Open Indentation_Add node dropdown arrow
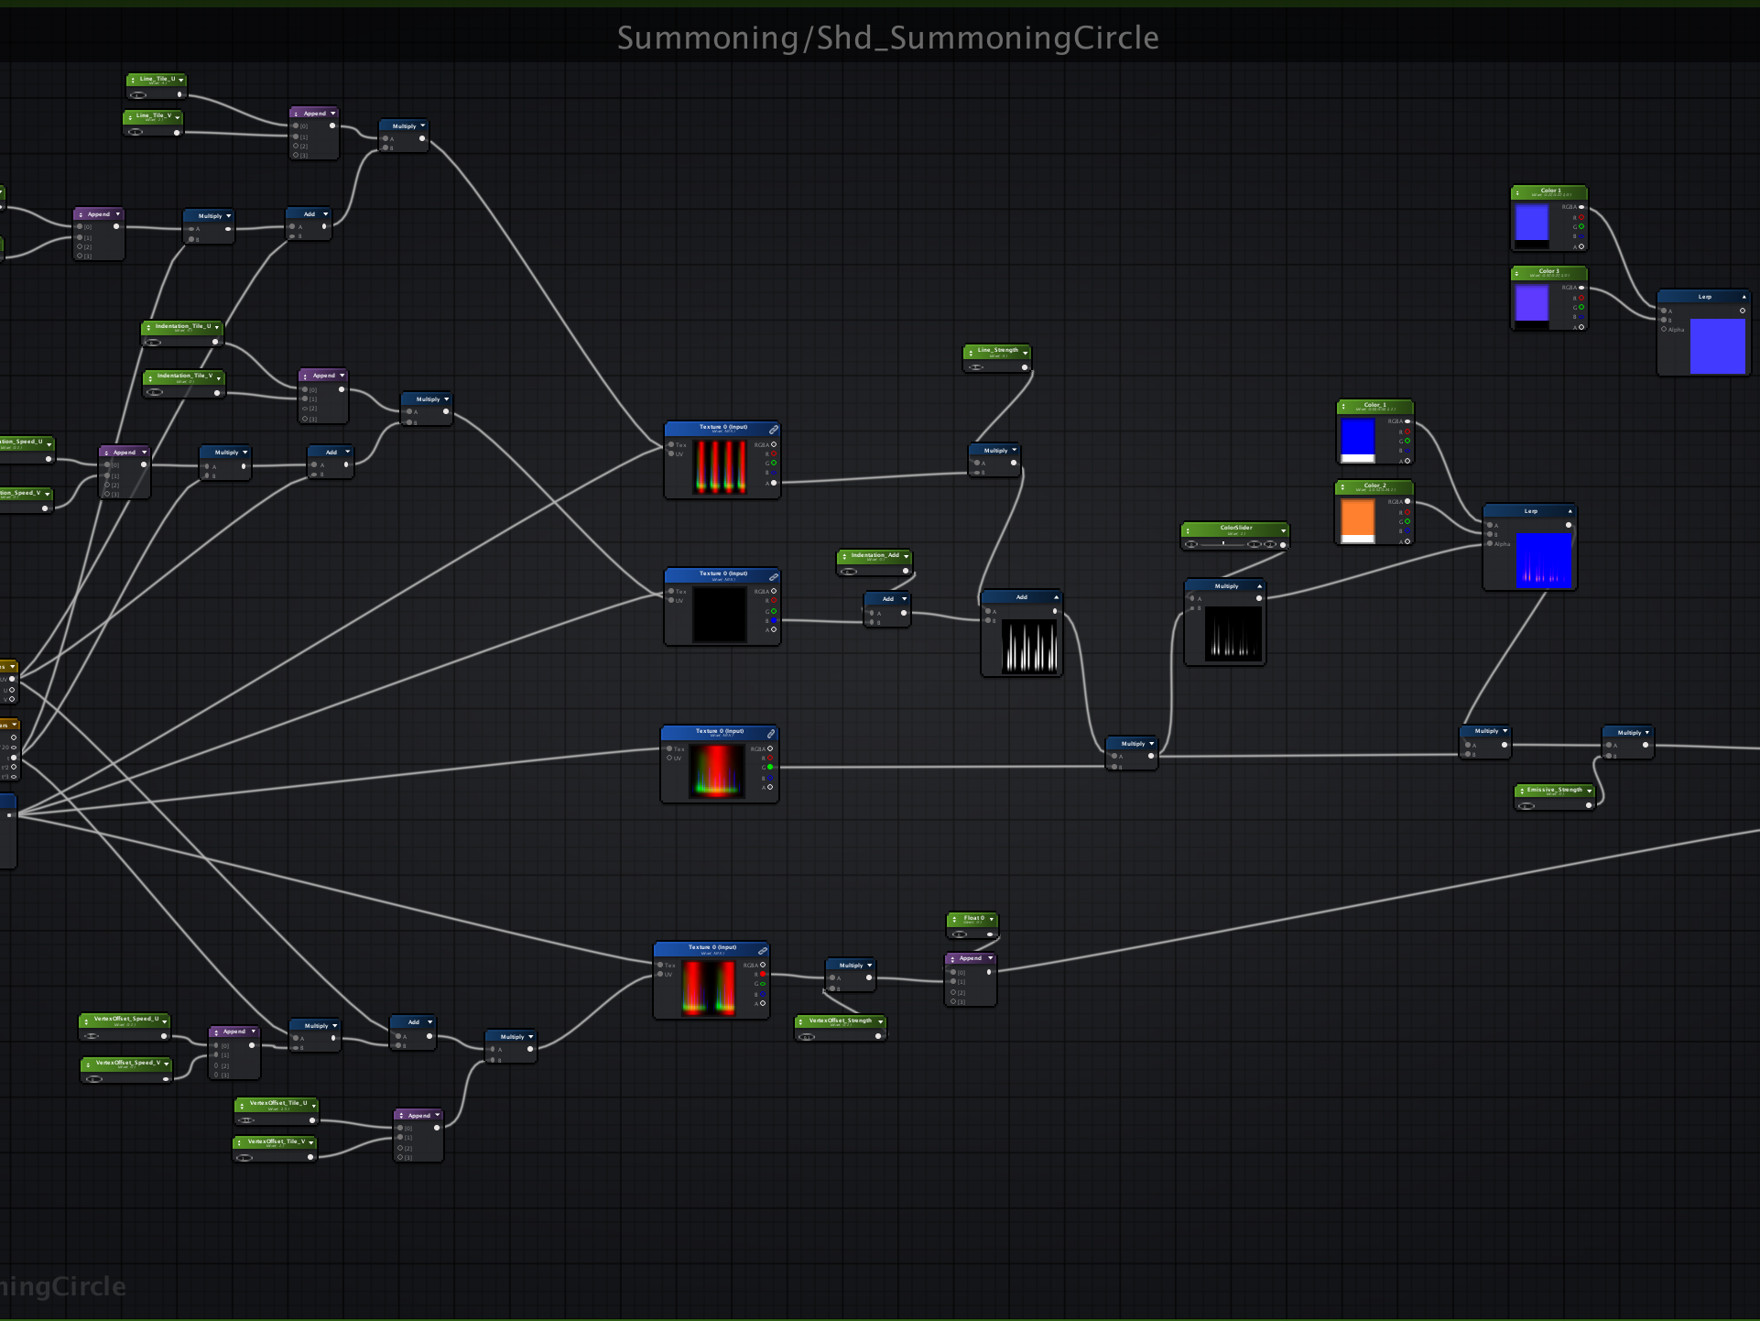1760x1321 pixels. click(907, 556)
